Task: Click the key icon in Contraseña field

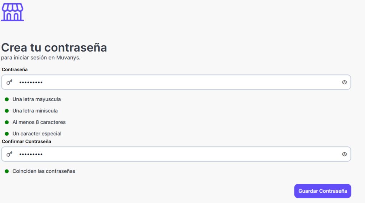Action: (9, 82)
